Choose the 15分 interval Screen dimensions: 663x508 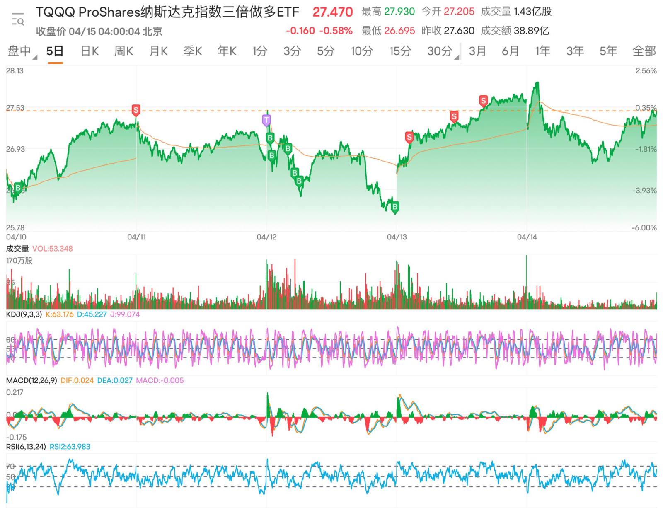[x=400, y=51]
